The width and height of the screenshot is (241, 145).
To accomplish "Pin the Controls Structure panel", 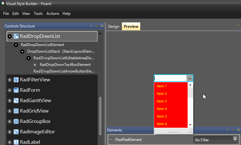I will (x=97, y=26).
